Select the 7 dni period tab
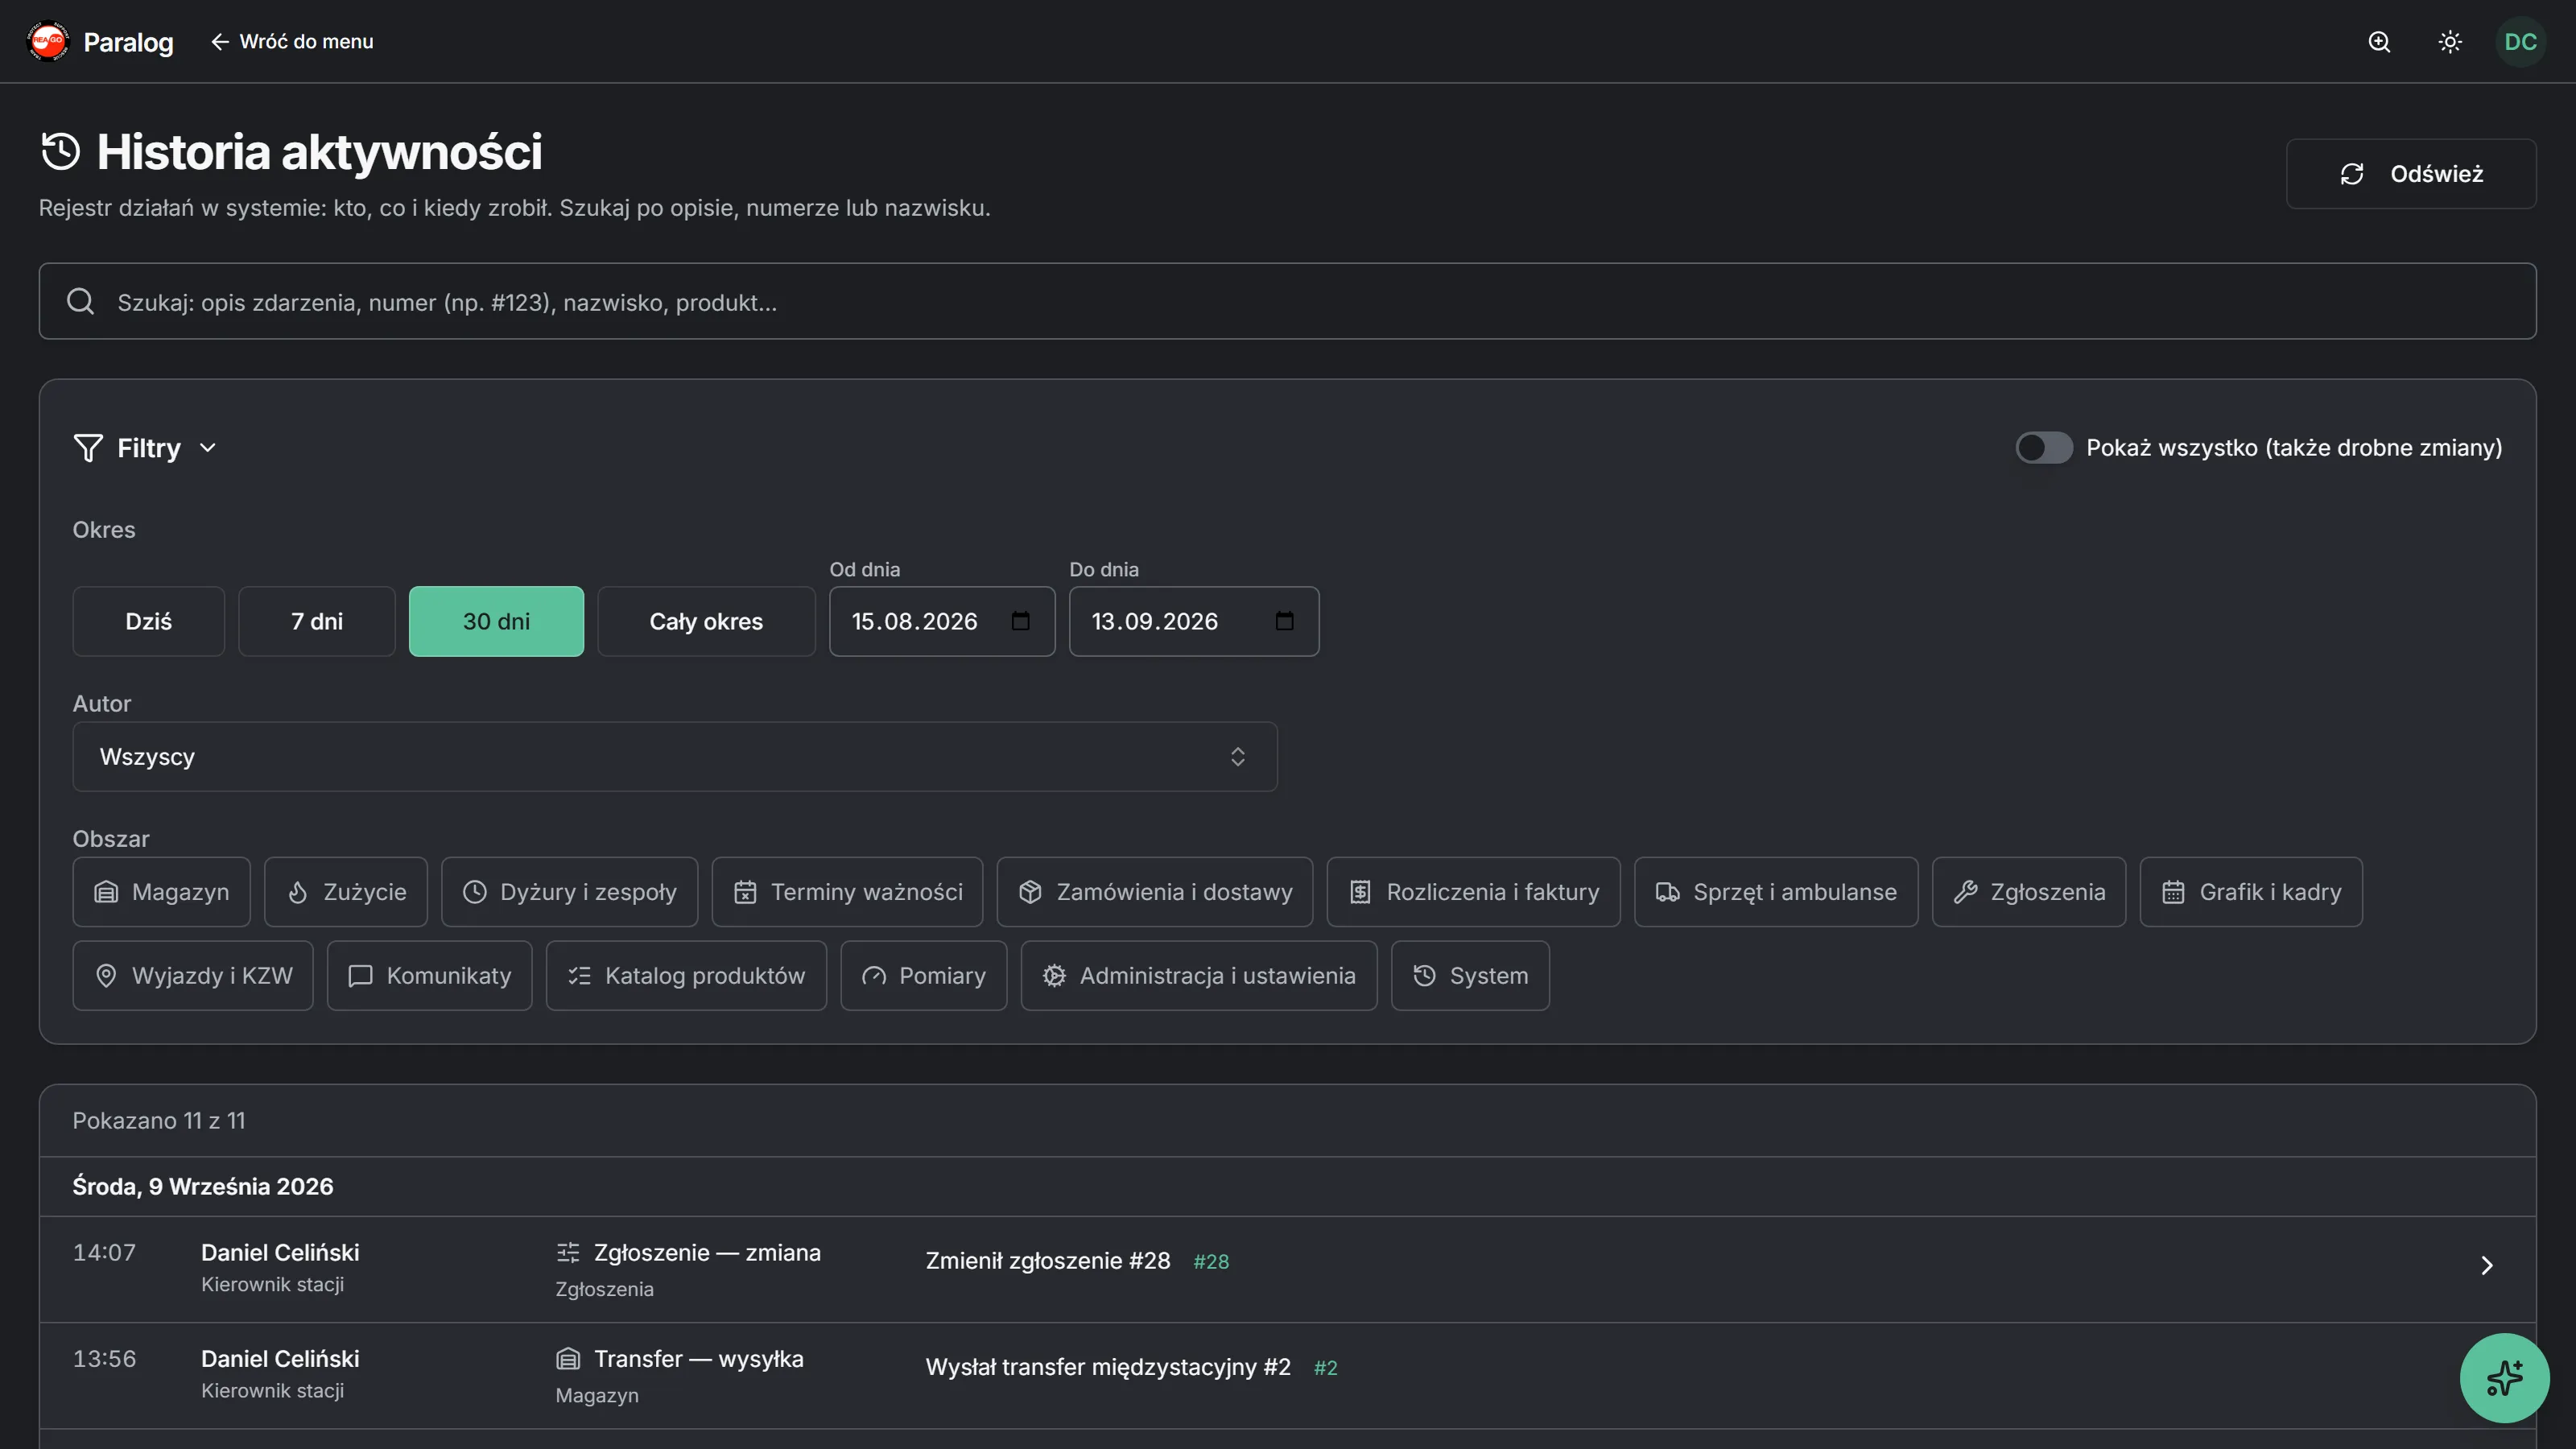The height and width of the screenshot is (1449, 2576). pos(317,621)
